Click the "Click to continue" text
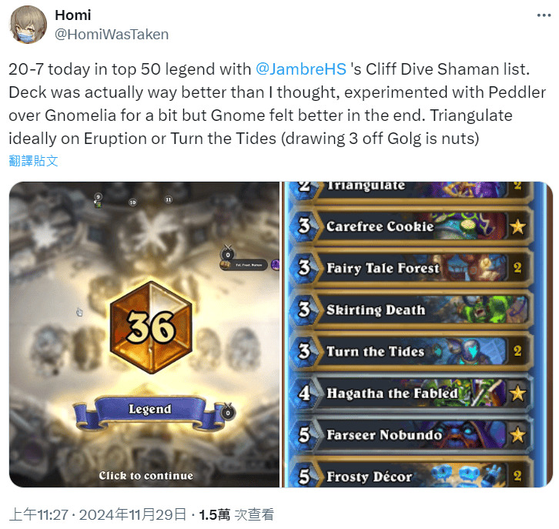Viewport: 559px width, 529px height. 146,476
